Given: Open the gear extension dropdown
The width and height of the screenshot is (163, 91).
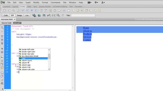Looking at the screenshot, I should click(x=96, y=3).
